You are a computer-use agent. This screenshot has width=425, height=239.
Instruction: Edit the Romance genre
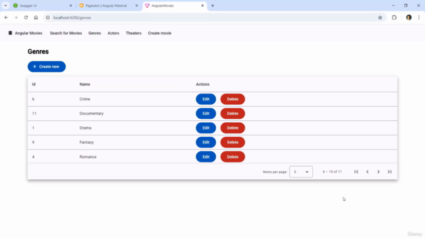(206, 157)
